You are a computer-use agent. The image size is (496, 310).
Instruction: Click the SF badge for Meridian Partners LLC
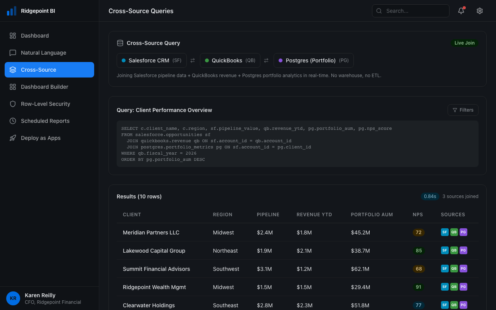[x=444, y=232]
